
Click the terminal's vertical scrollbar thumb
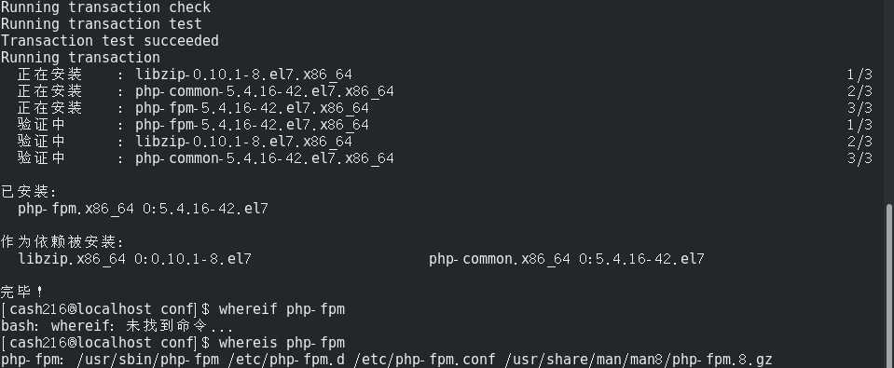pos(888,286)
